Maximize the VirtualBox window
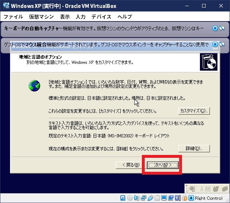This screenshot has width=230, height=203. [x=204, y=6]
